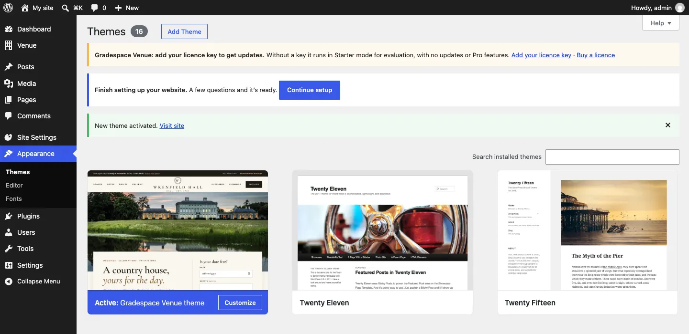Click the Pages sidebar icon
The width and height of the screenshot is (689, 334).
point(9,100)
